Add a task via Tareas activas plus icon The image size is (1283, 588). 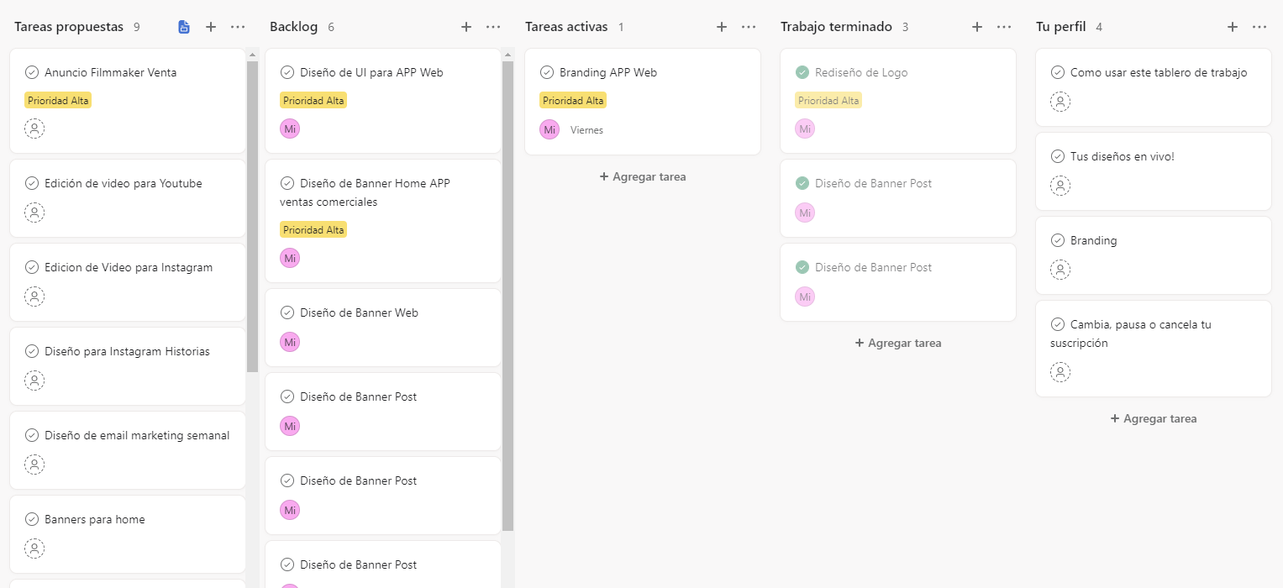coord(722,27)
